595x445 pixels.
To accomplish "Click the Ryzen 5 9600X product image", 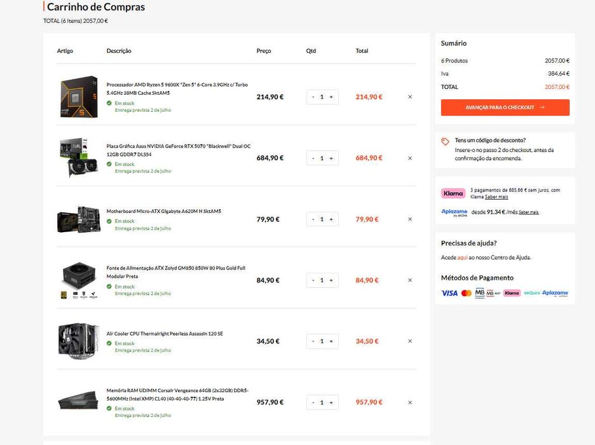I will click(x=79, y=97).
